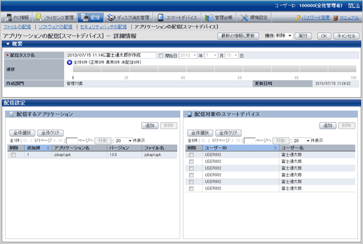Image resolution: width=363 pixels, height=244 pixels.
Task: Click the 配信タスク名 text field
Action: point(111,55)
